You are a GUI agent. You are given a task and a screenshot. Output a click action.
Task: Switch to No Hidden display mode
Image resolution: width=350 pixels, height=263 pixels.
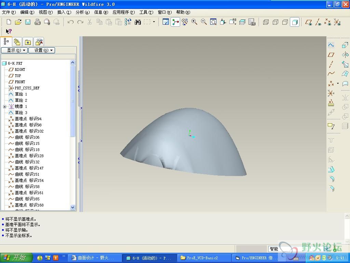pos(285,22)
